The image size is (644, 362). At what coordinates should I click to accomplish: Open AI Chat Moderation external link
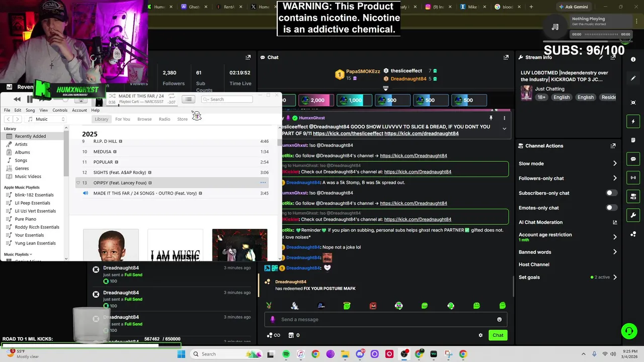615,222
